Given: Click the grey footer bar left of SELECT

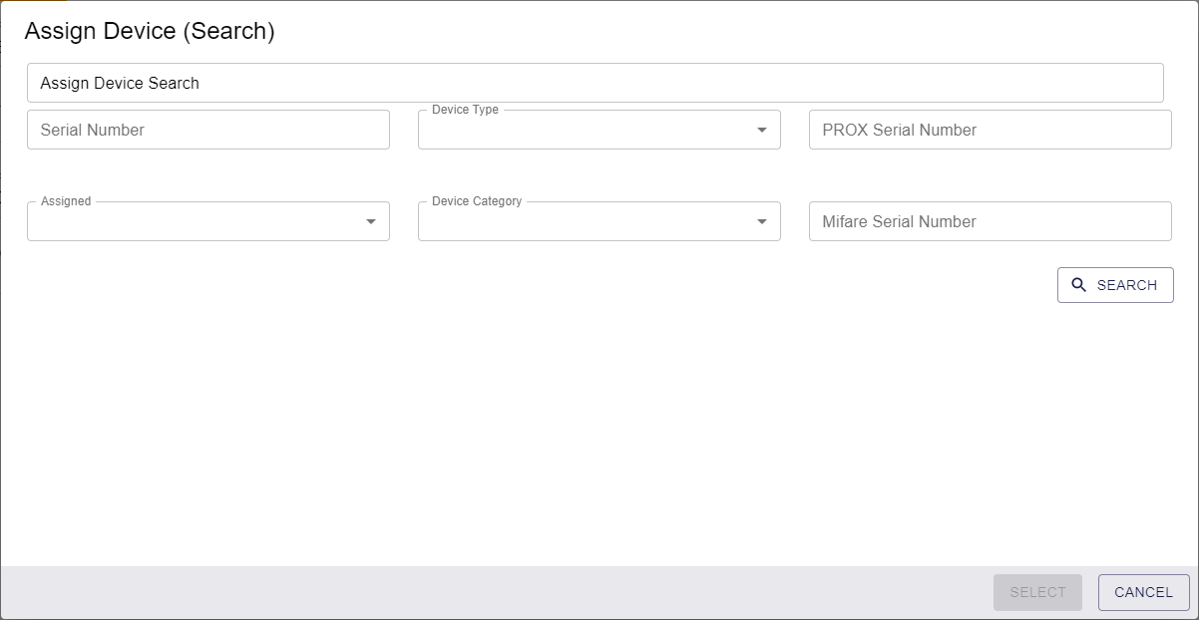Looking at the screenshot, I should 499,592.
